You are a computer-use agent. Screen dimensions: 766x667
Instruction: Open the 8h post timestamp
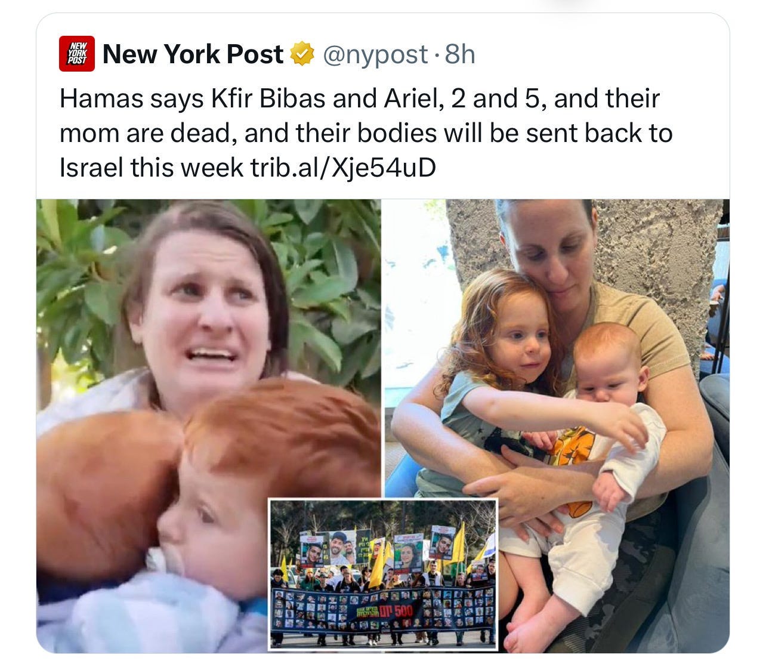pos(460,54)
